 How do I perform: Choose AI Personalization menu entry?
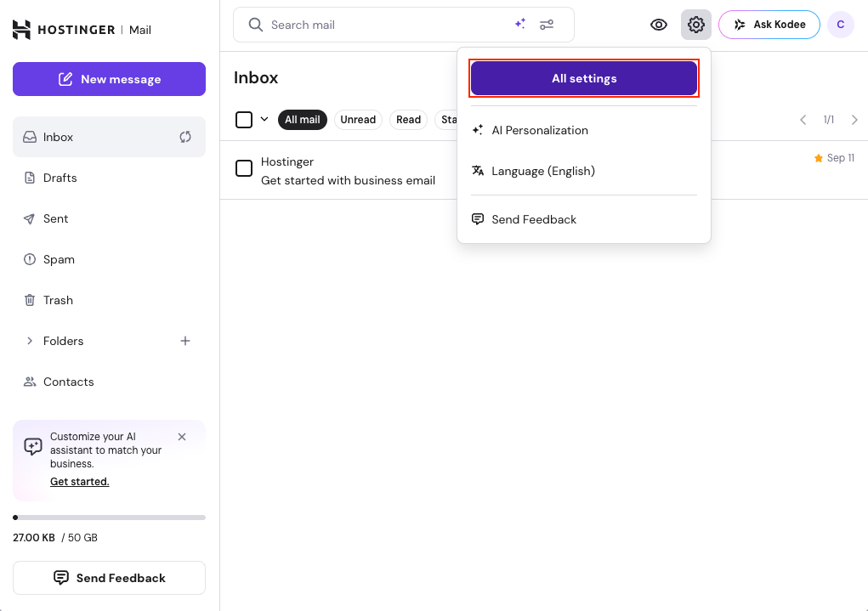[x=539, y=130]
